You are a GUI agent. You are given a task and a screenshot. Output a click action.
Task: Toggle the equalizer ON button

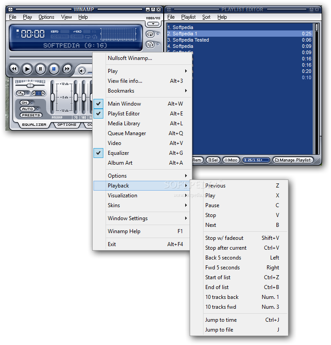point(25,102)
